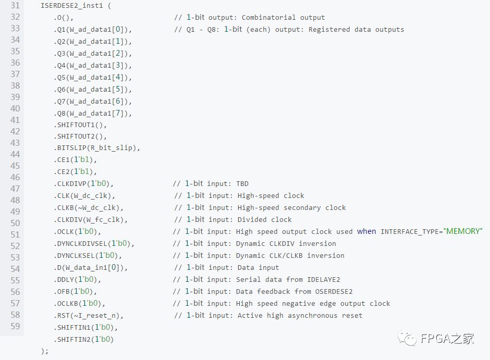The width and height of the screenshot is (490, 360).
Task: Click the .BITSLIP(R_bit_slip) port line
Action: point(97,147)
